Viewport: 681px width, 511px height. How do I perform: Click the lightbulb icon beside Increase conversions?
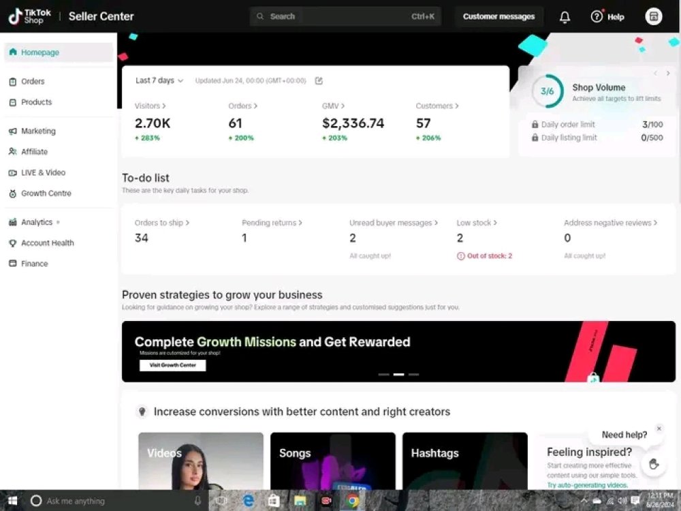(142, 412)
